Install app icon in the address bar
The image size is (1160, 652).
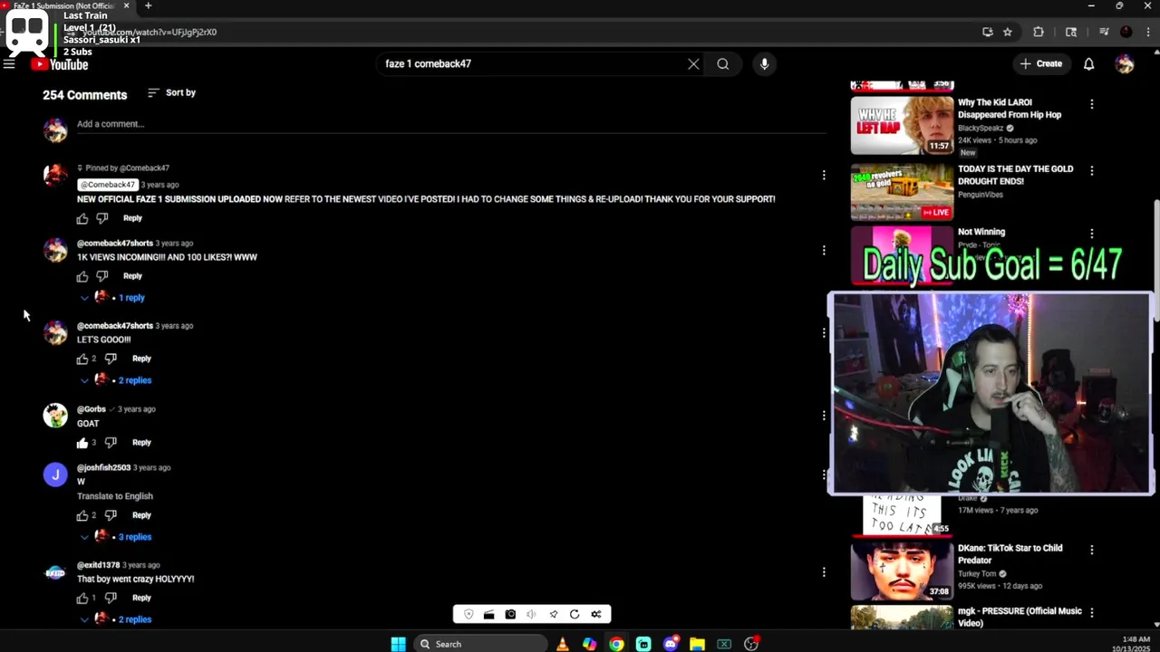point(987,32)
